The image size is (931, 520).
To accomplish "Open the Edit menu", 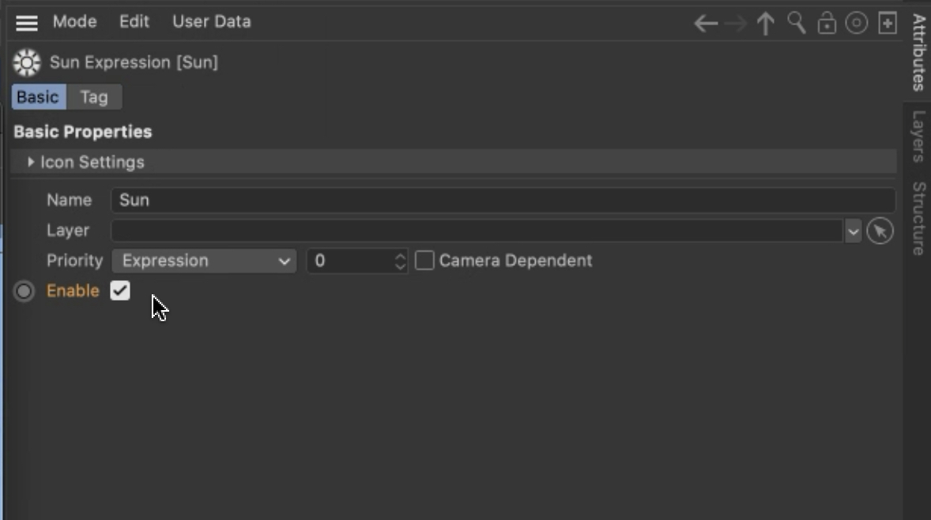I will click(134, 22).
